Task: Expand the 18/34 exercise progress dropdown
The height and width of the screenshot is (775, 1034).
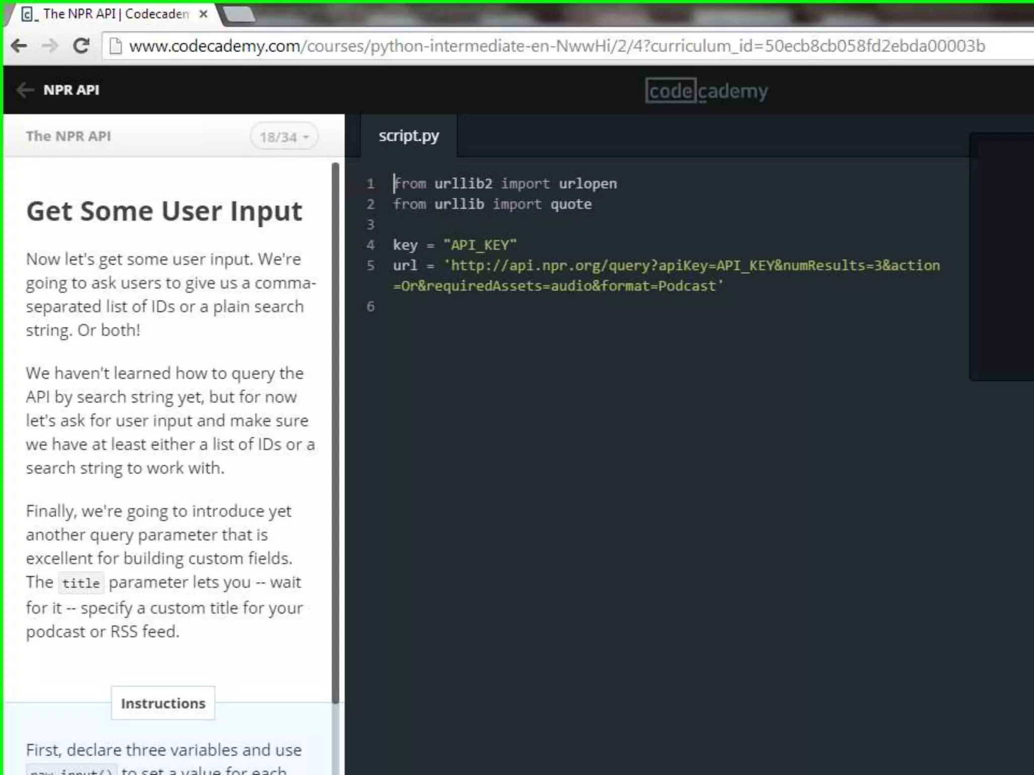Action: click(x=284, y=137)
